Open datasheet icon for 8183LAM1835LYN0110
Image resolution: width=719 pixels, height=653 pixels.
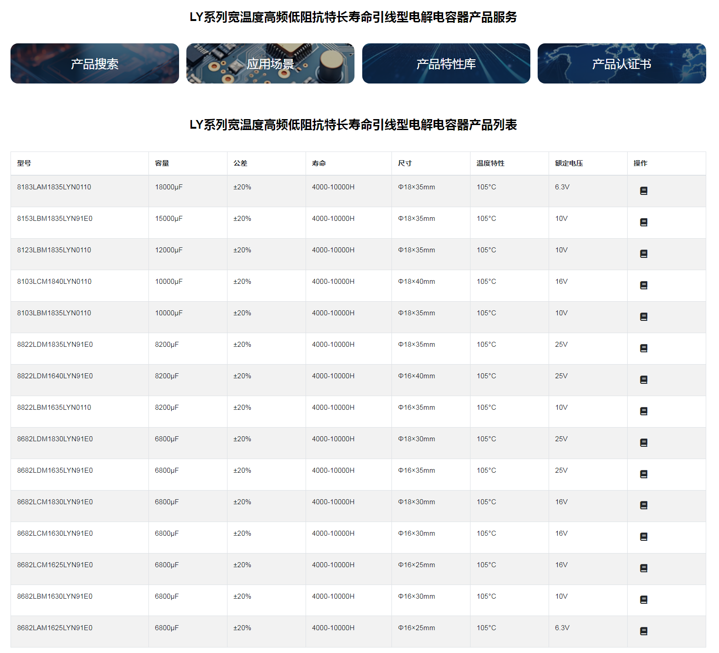(x=644, y=191)
